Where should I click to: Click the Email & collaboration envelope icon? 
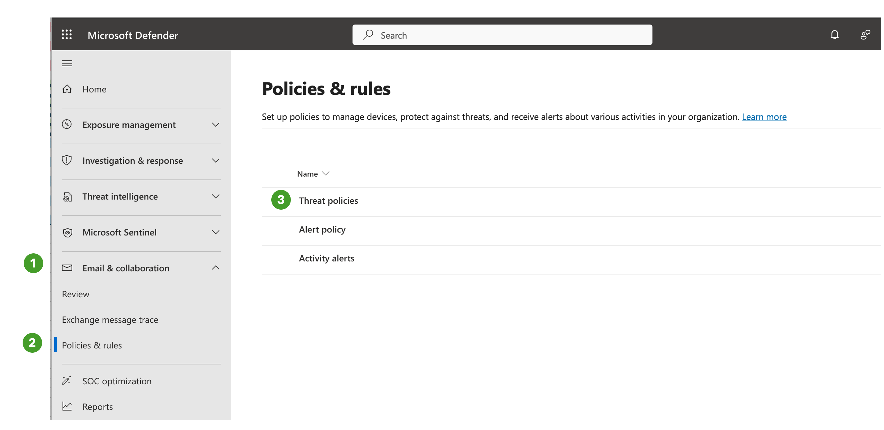(x=67, y=268)
